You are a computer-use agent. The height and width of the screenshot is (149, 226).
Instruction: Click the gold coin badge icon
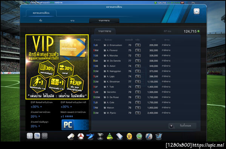coord(130,136)
